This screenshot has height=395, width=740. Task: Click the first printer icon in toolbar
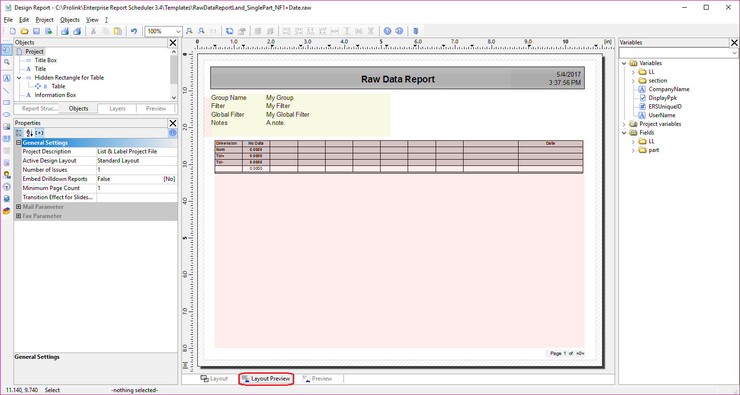pyautogui.click(x=65, y=31)
